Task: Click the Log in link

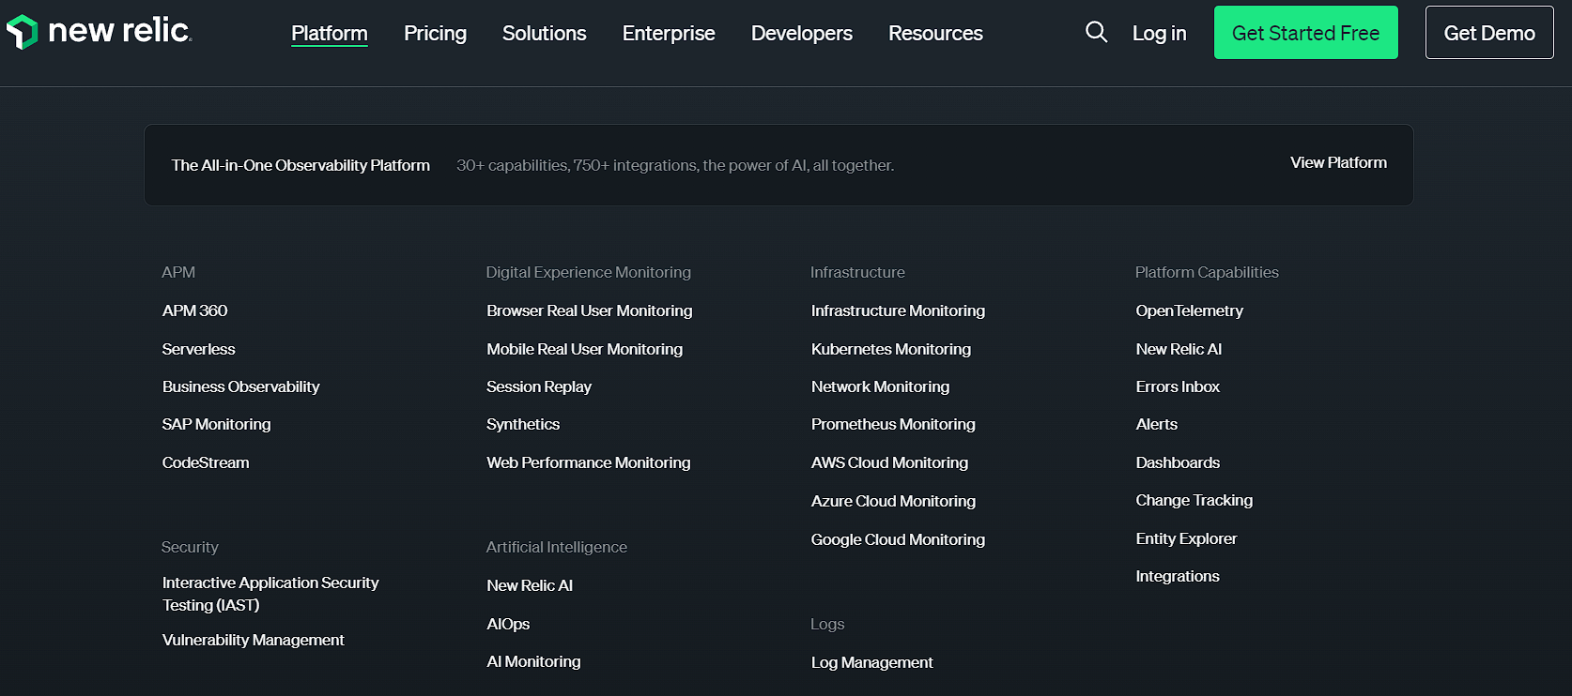Action: pos(1159,33)
